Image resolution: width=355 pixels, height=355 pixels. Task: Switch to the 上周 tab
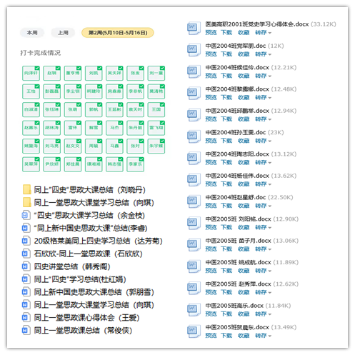click(63, 33)
